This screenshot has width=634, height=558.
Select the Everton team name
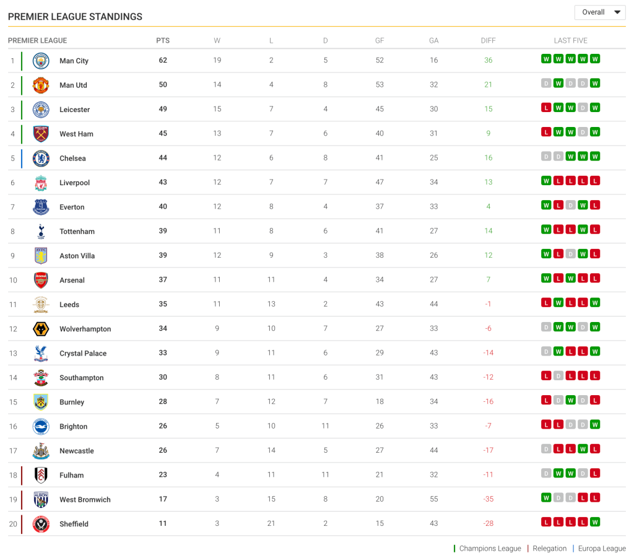[72, 207]
